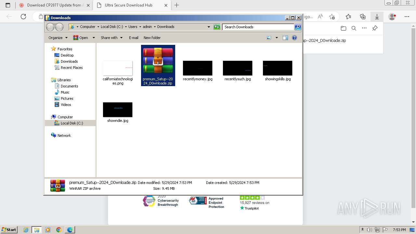The height and width of the screenshot is (234, 416).
Task: Toggle the preview pane icon
Action: coord(285,38)
